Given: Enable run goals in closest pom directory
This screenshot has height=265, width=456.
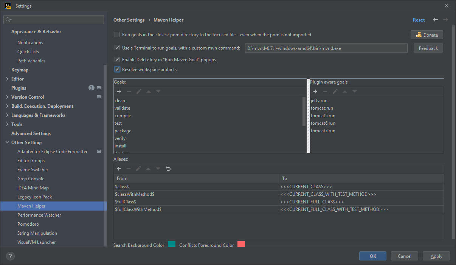Looking at the screenshot, I should coord(117,35).
